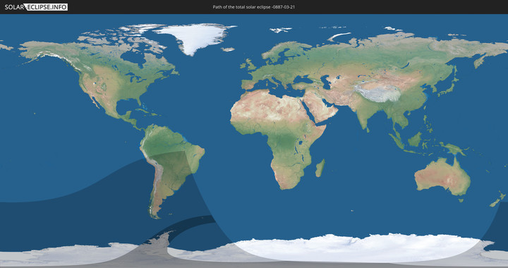Click the SOLAR-ECLIPSE.INFO logo
The image size is (508, 268).
tap(36, 7)
